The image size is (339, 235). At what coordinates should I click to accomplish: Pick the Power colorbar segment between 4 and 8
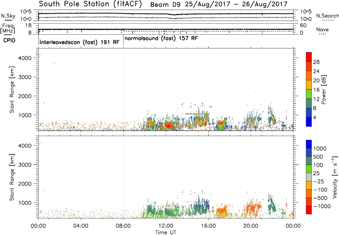click(309, 113)
